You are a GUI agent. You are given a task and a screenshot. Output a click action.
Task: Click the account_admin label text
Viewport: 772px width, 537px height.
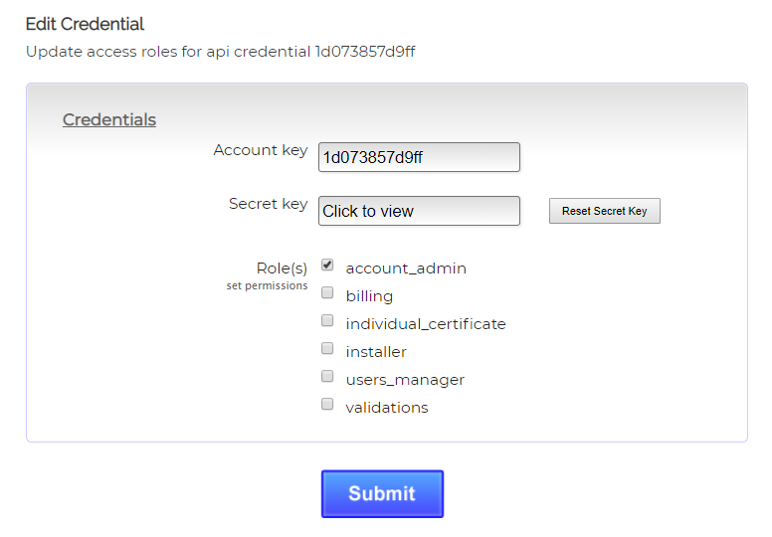tap(406, 268)
